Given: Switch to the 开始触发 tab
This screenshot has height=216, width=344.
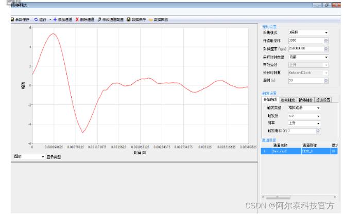Looking at the screenshot, I should (270, 100).
